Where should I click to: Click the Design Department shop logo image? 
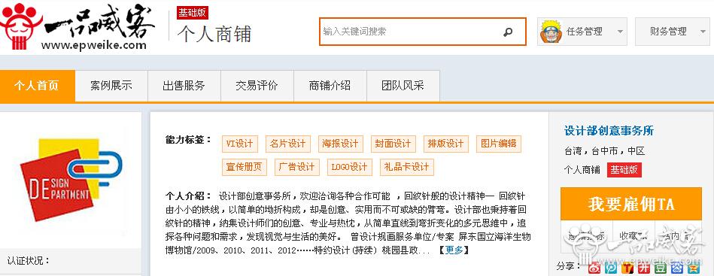click(x=71, y=180)
